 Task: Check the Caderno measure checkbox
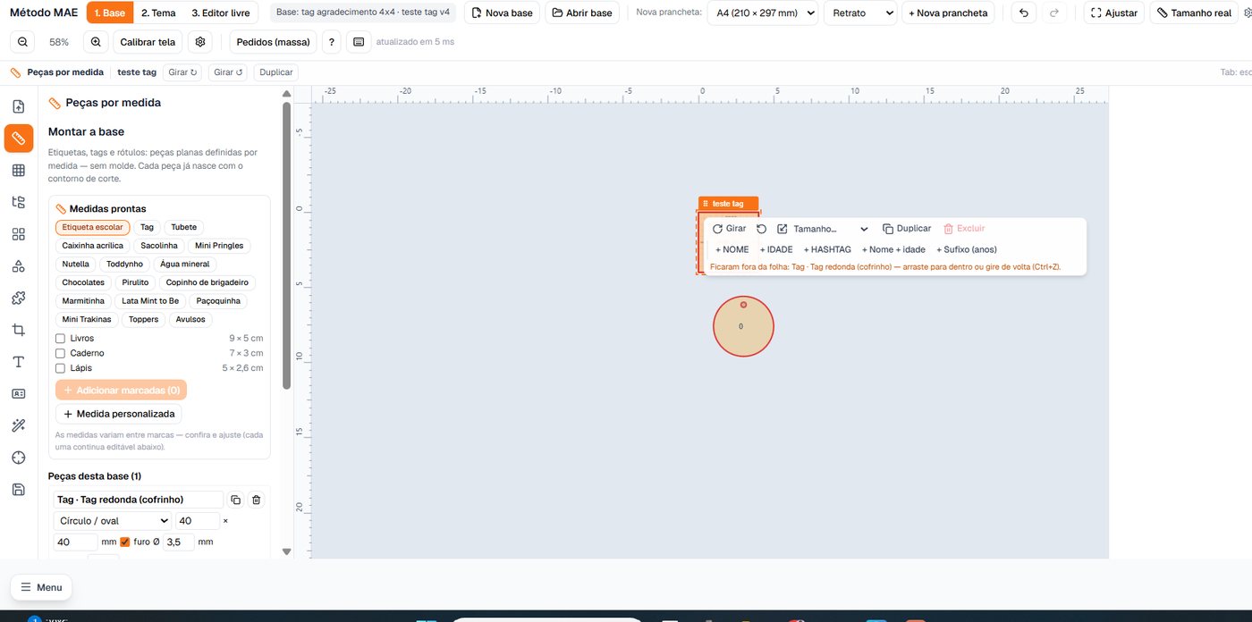click(x=61, y=353)
